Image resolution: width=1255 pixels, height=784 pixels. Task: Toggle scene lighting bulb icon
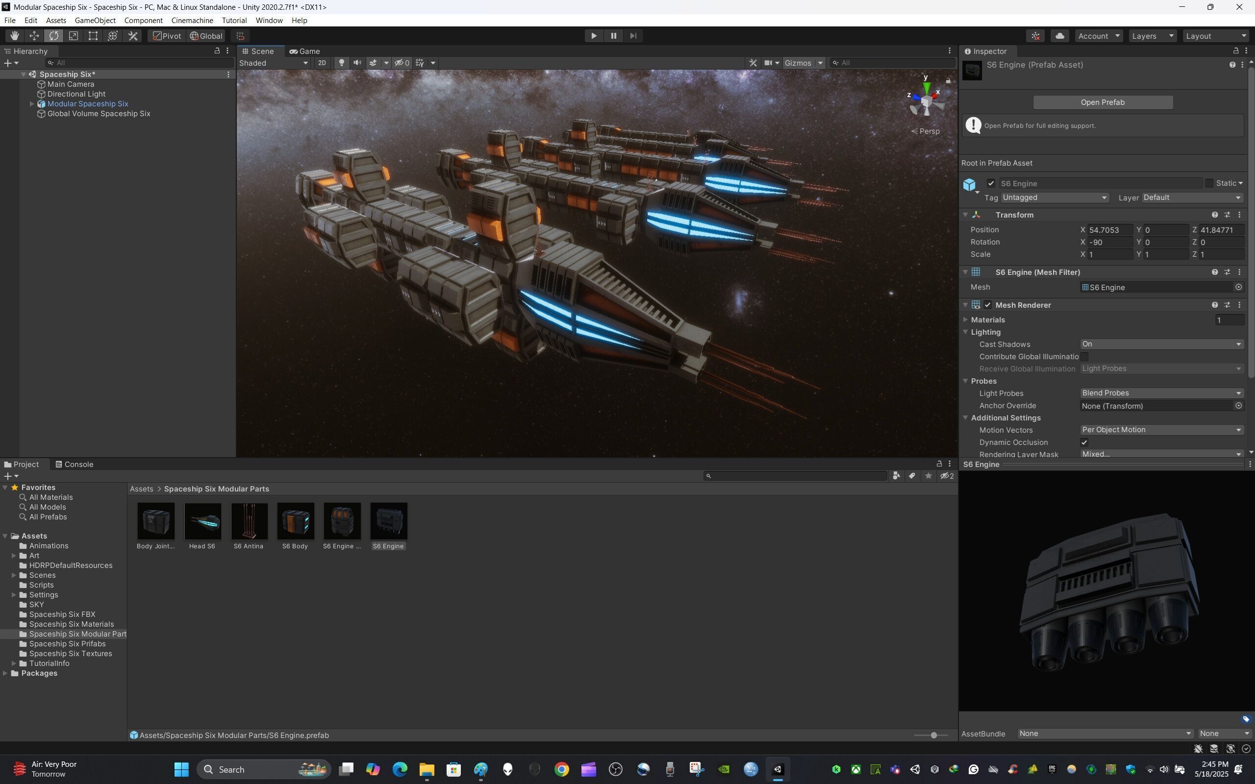pos(342,63)
